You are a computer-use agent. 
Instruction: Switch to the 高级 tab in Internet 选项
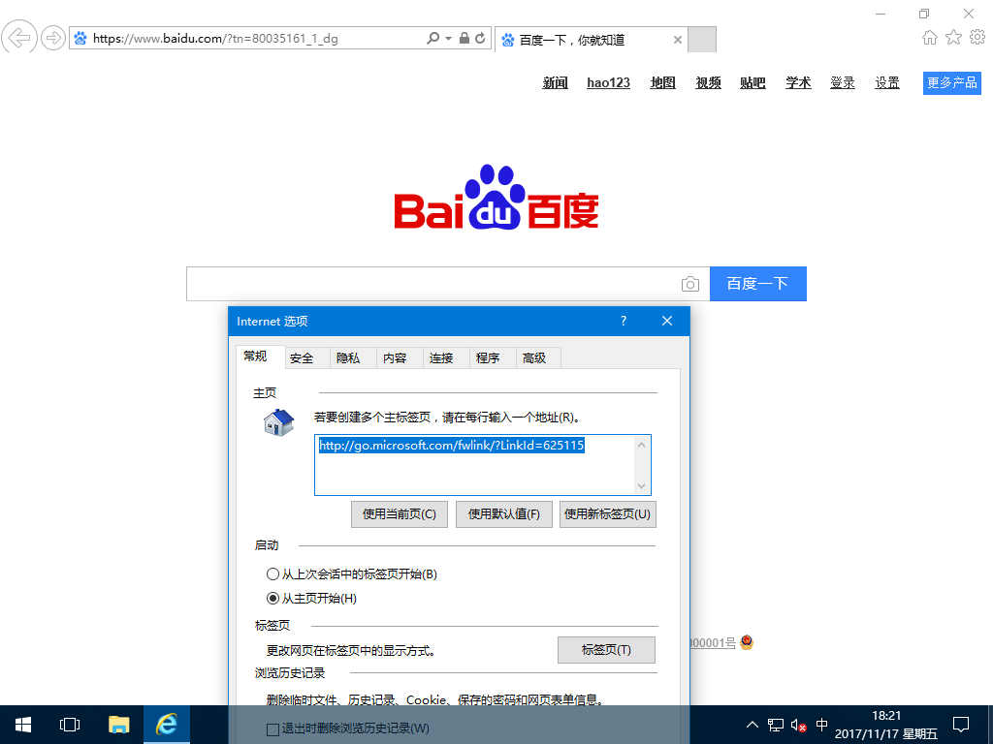pos(536,356)
